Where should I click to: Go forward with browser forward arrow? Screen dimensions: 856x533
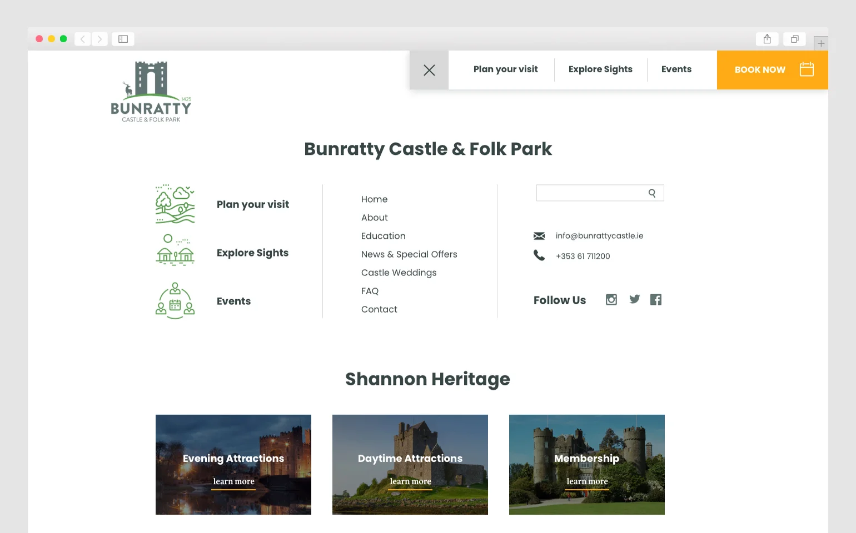[x=99, y=39]
